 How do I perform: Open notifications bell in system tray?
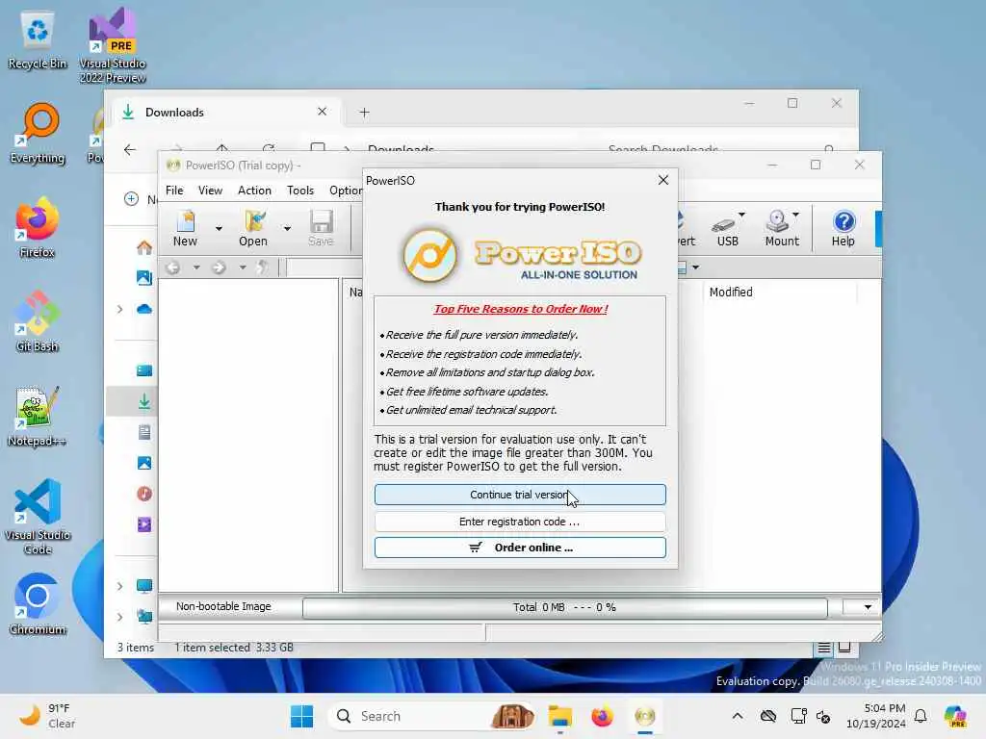(921, 716)
